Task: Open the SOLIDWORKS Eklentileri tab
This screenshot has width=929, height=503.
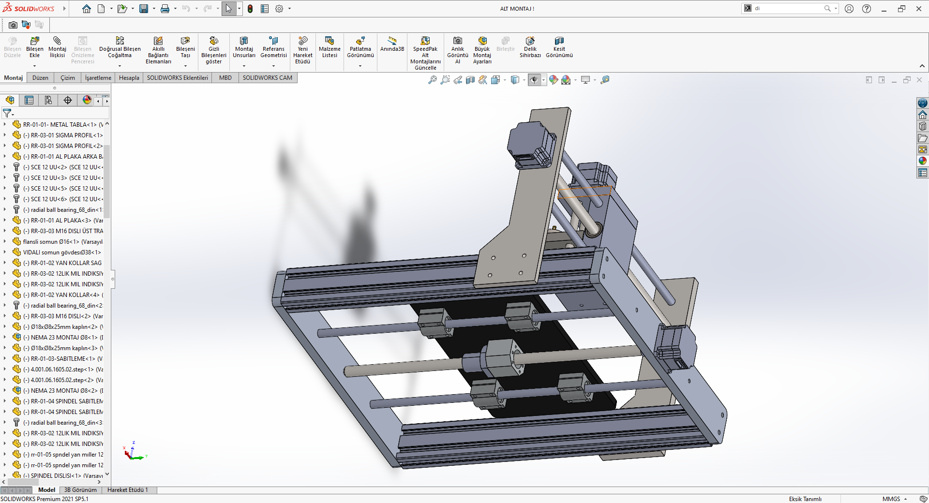Action: (x=177, y=77)
